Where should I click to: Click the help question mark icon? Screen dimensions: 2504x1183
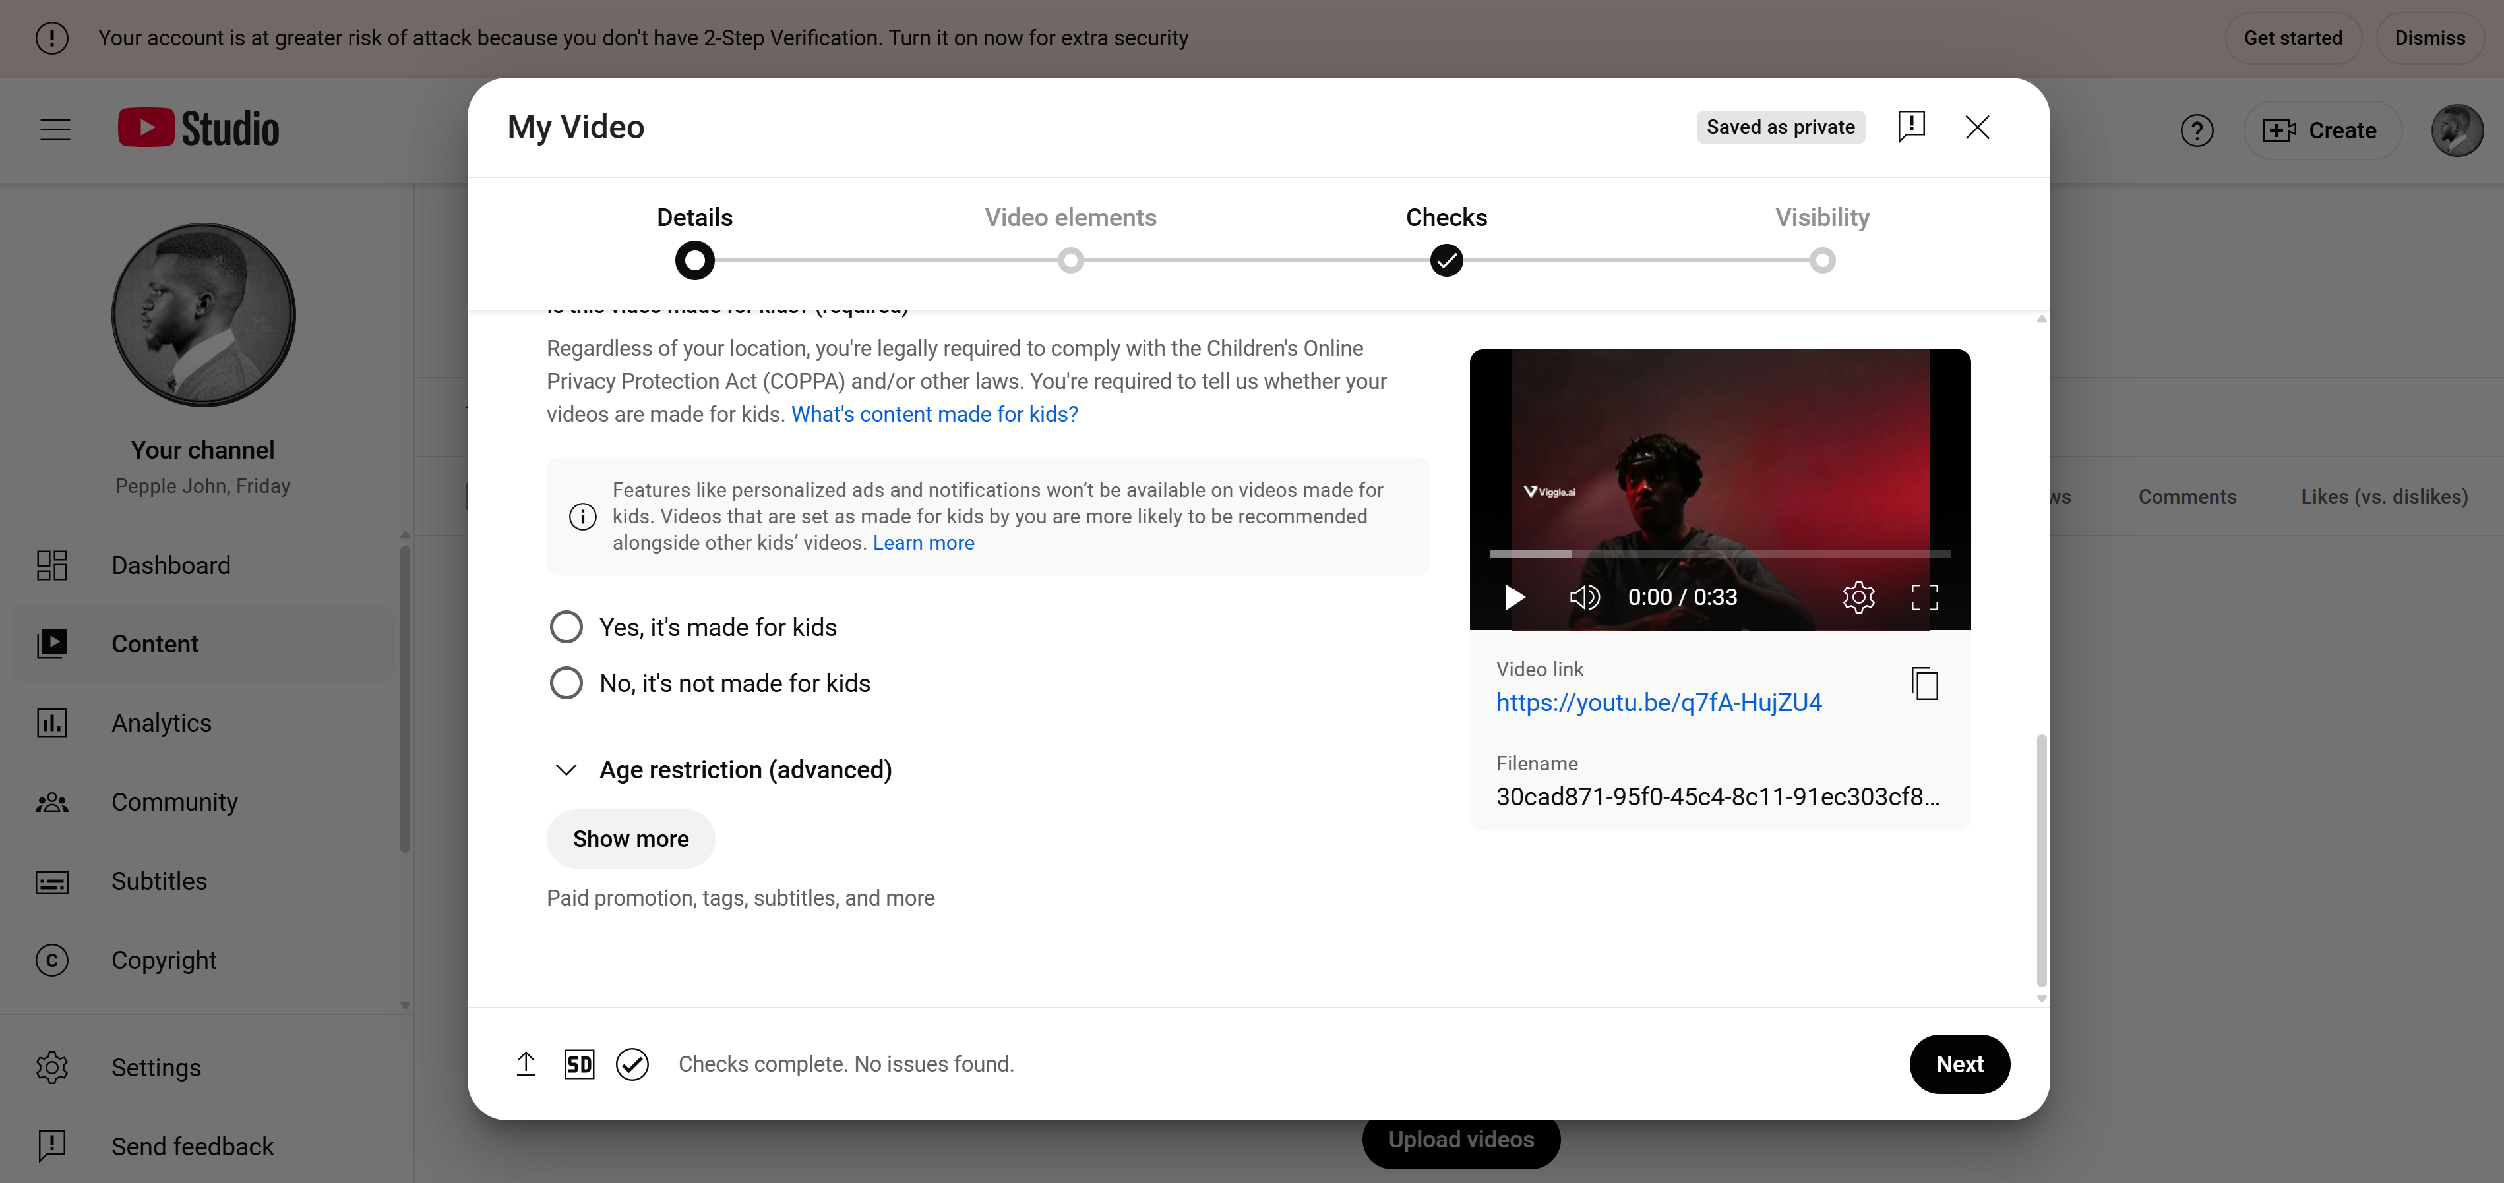(2197, 129)
